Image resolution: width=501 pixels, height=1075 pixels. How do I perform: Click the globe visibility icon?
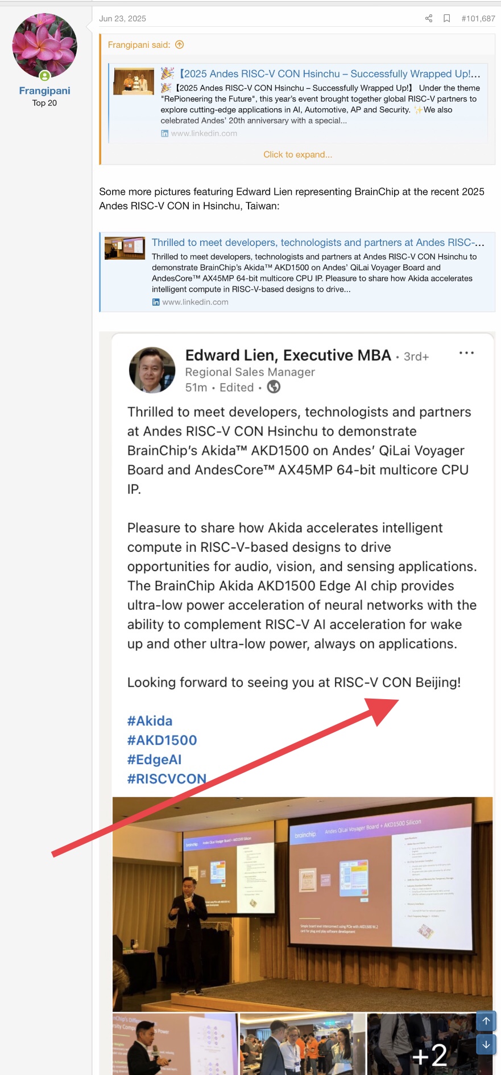point(274,387)
